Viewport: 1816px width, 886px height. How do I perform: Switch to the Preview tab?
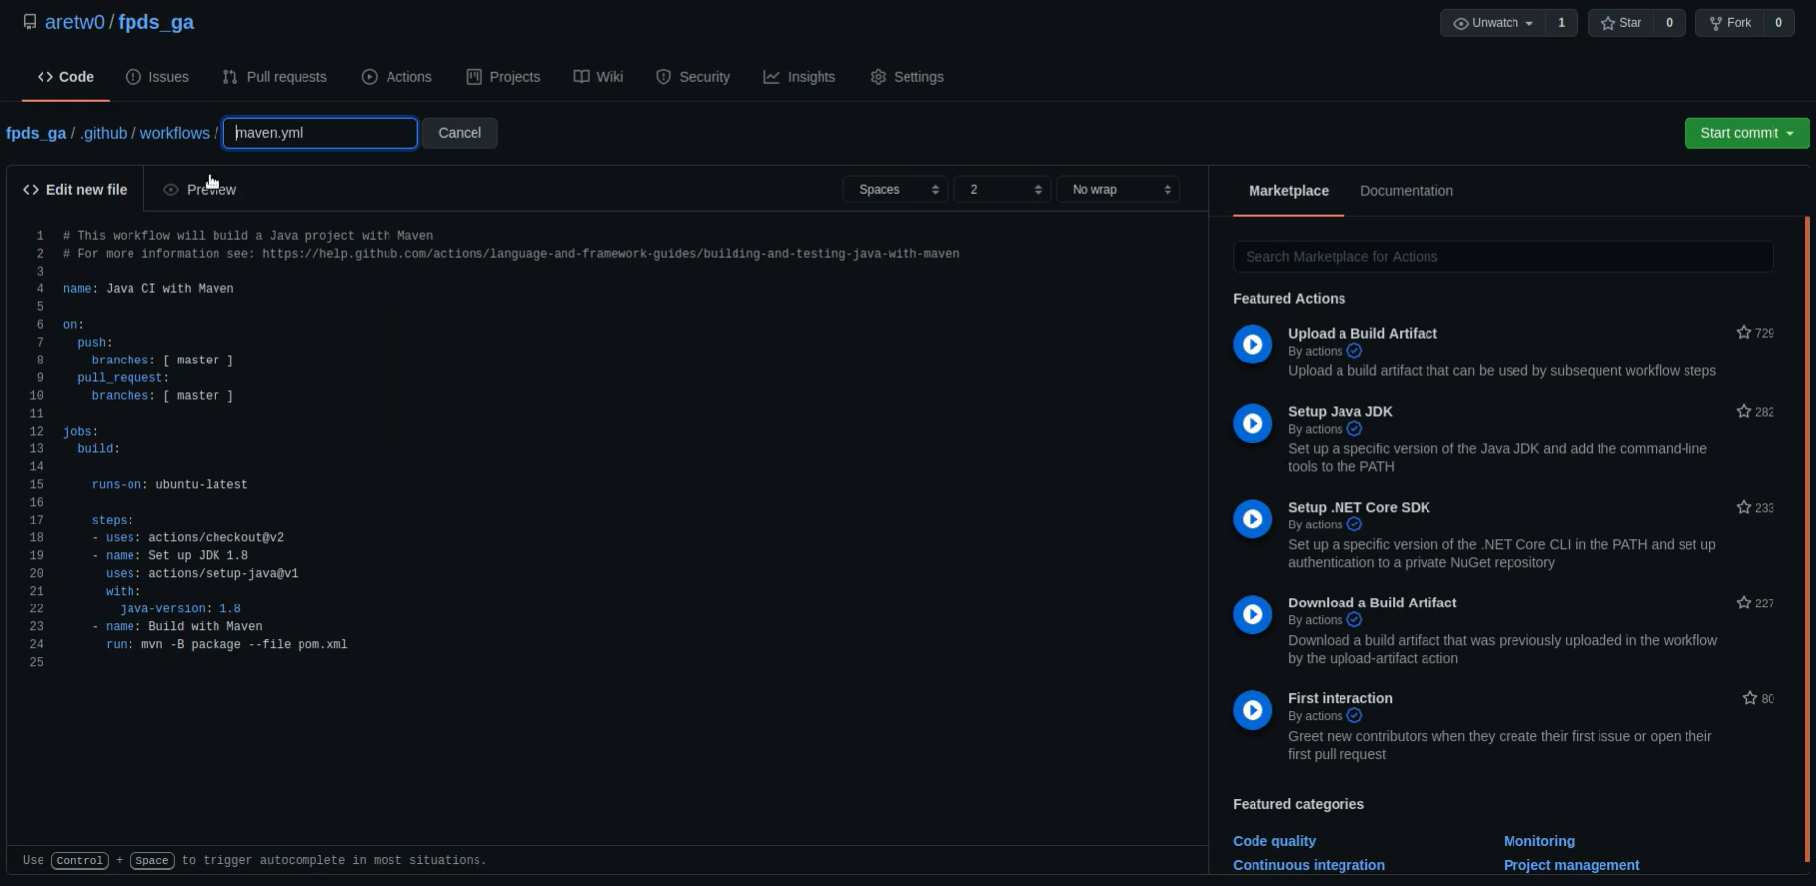coord(200,190)
